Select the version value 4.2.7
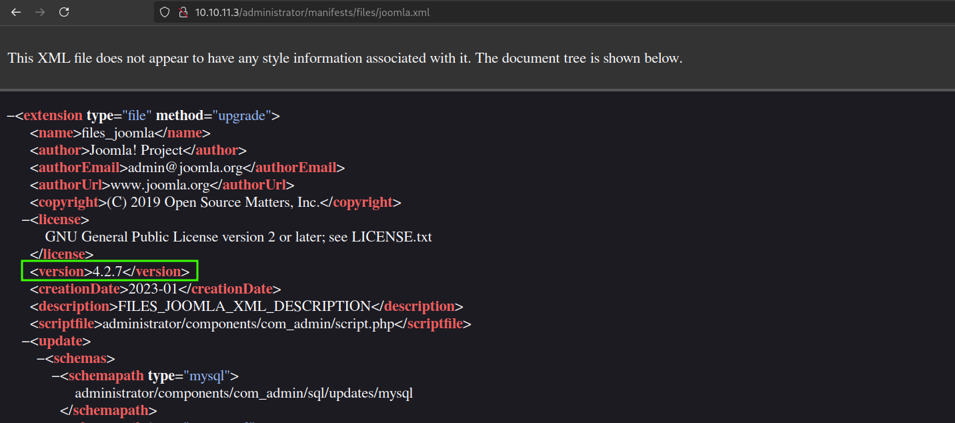The width and height of the screenshot is (955, 423). tap(107, 272)
